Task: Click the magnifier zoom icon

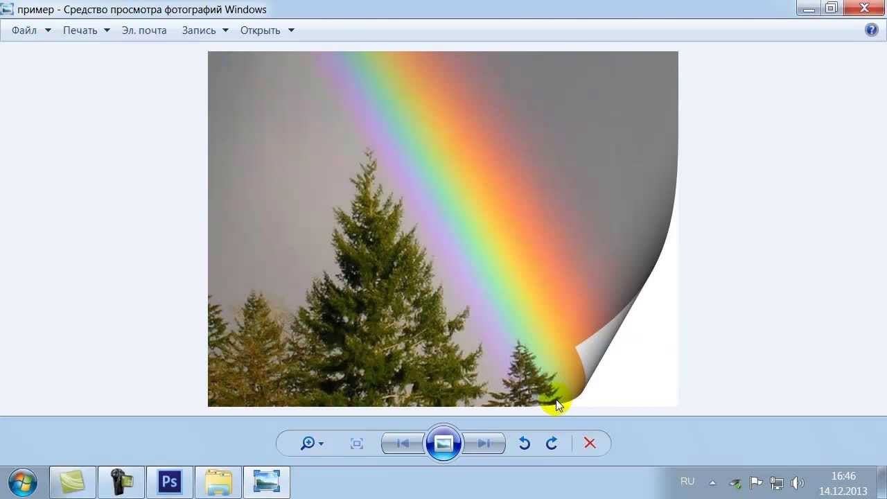Action: pyautogui.click(x=307, y=444)
